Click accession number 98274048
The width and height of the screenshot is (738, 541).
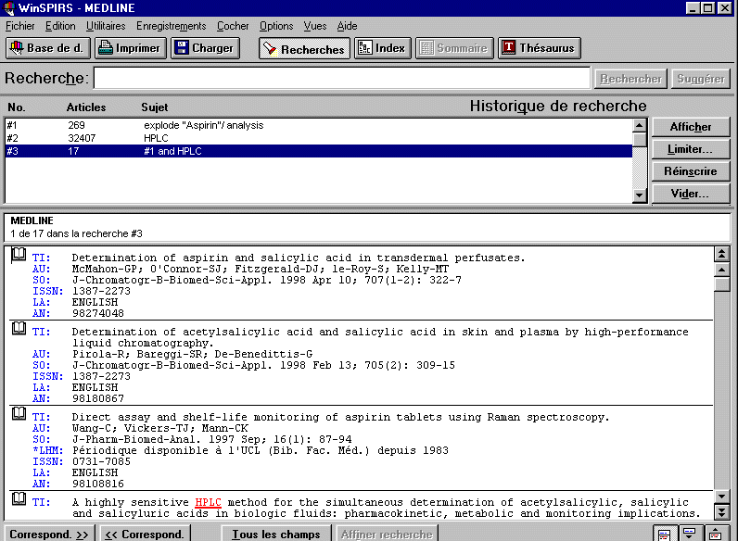98,313
